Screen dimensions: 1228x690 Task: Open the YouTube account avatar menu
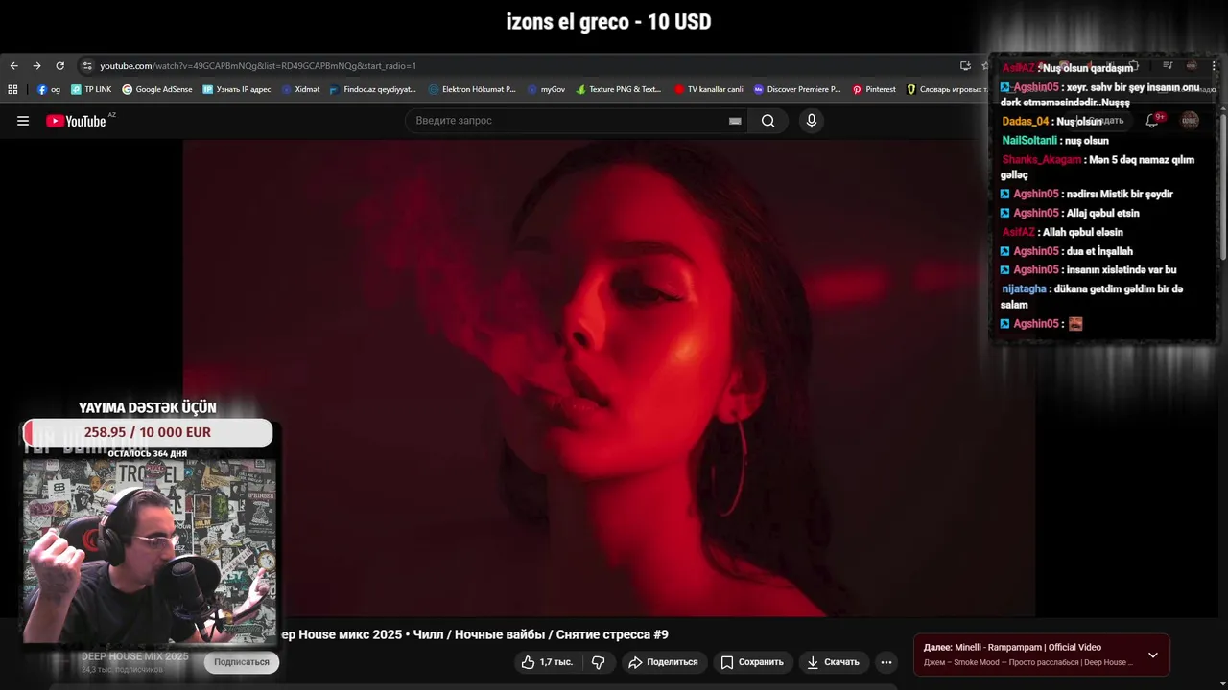1190,120
